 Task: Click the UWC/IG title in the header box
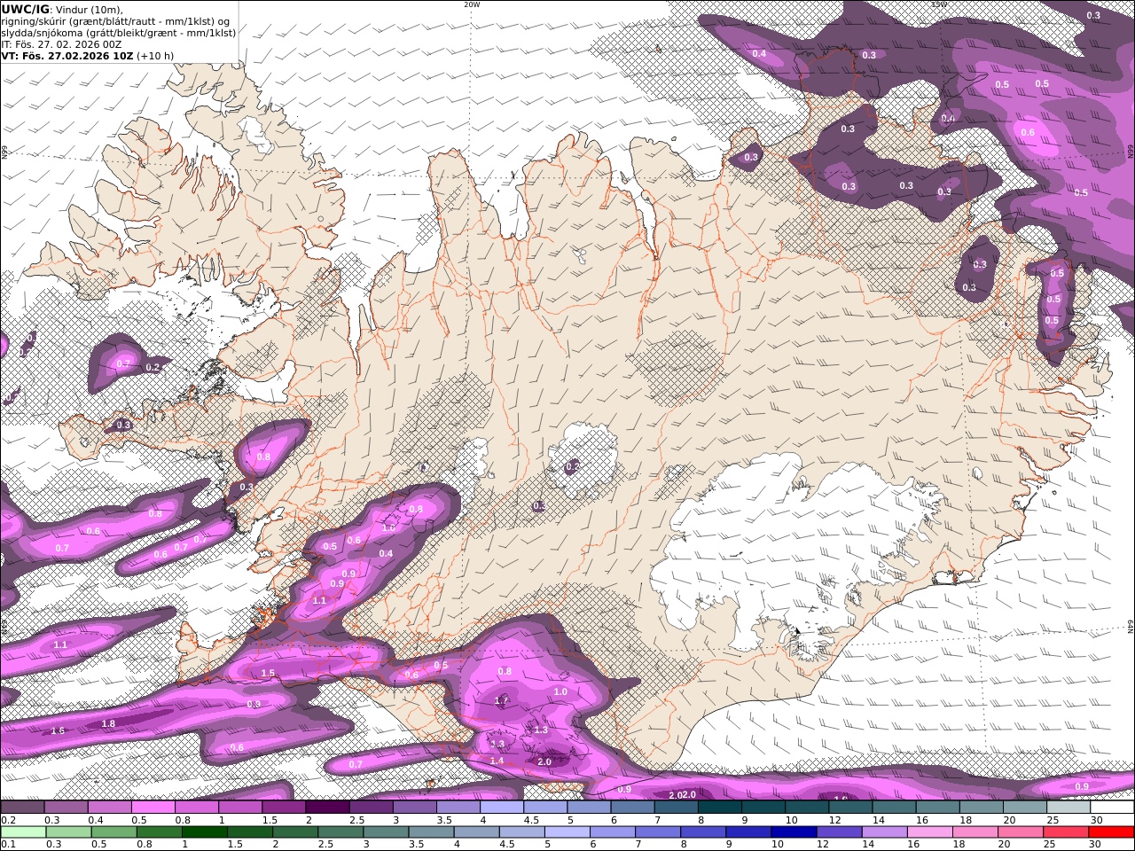click(25, 9)
